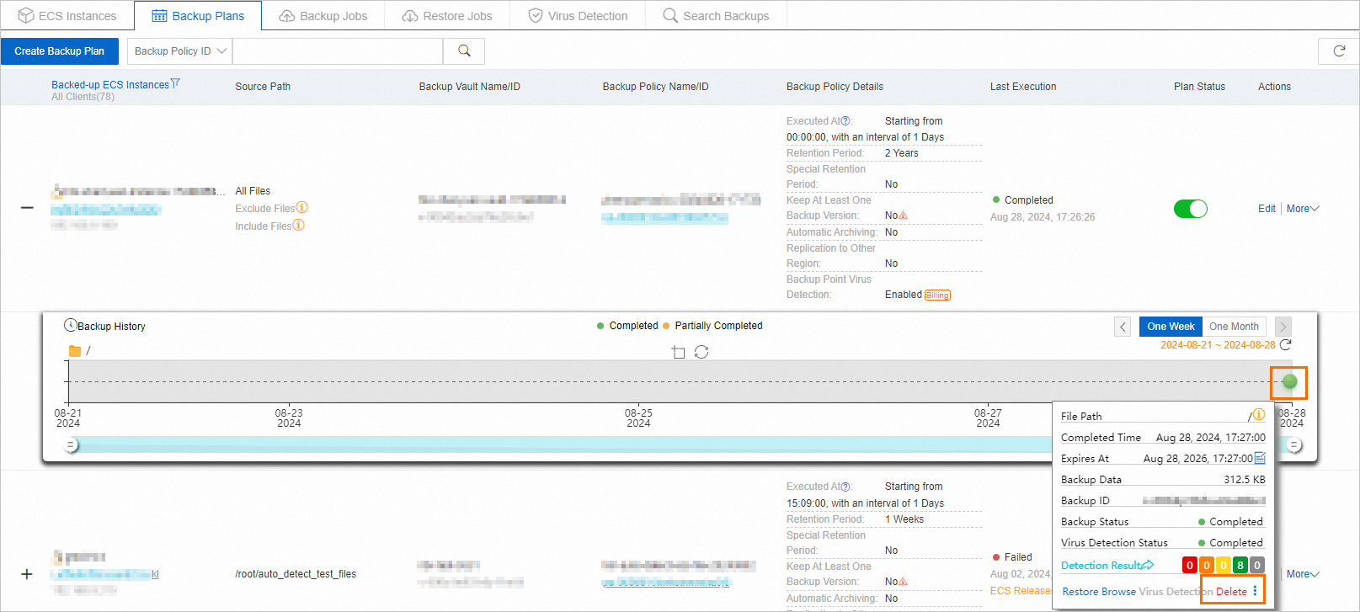
Task: Click the orange detection count badge
Action: click(x=1207, y=566)
